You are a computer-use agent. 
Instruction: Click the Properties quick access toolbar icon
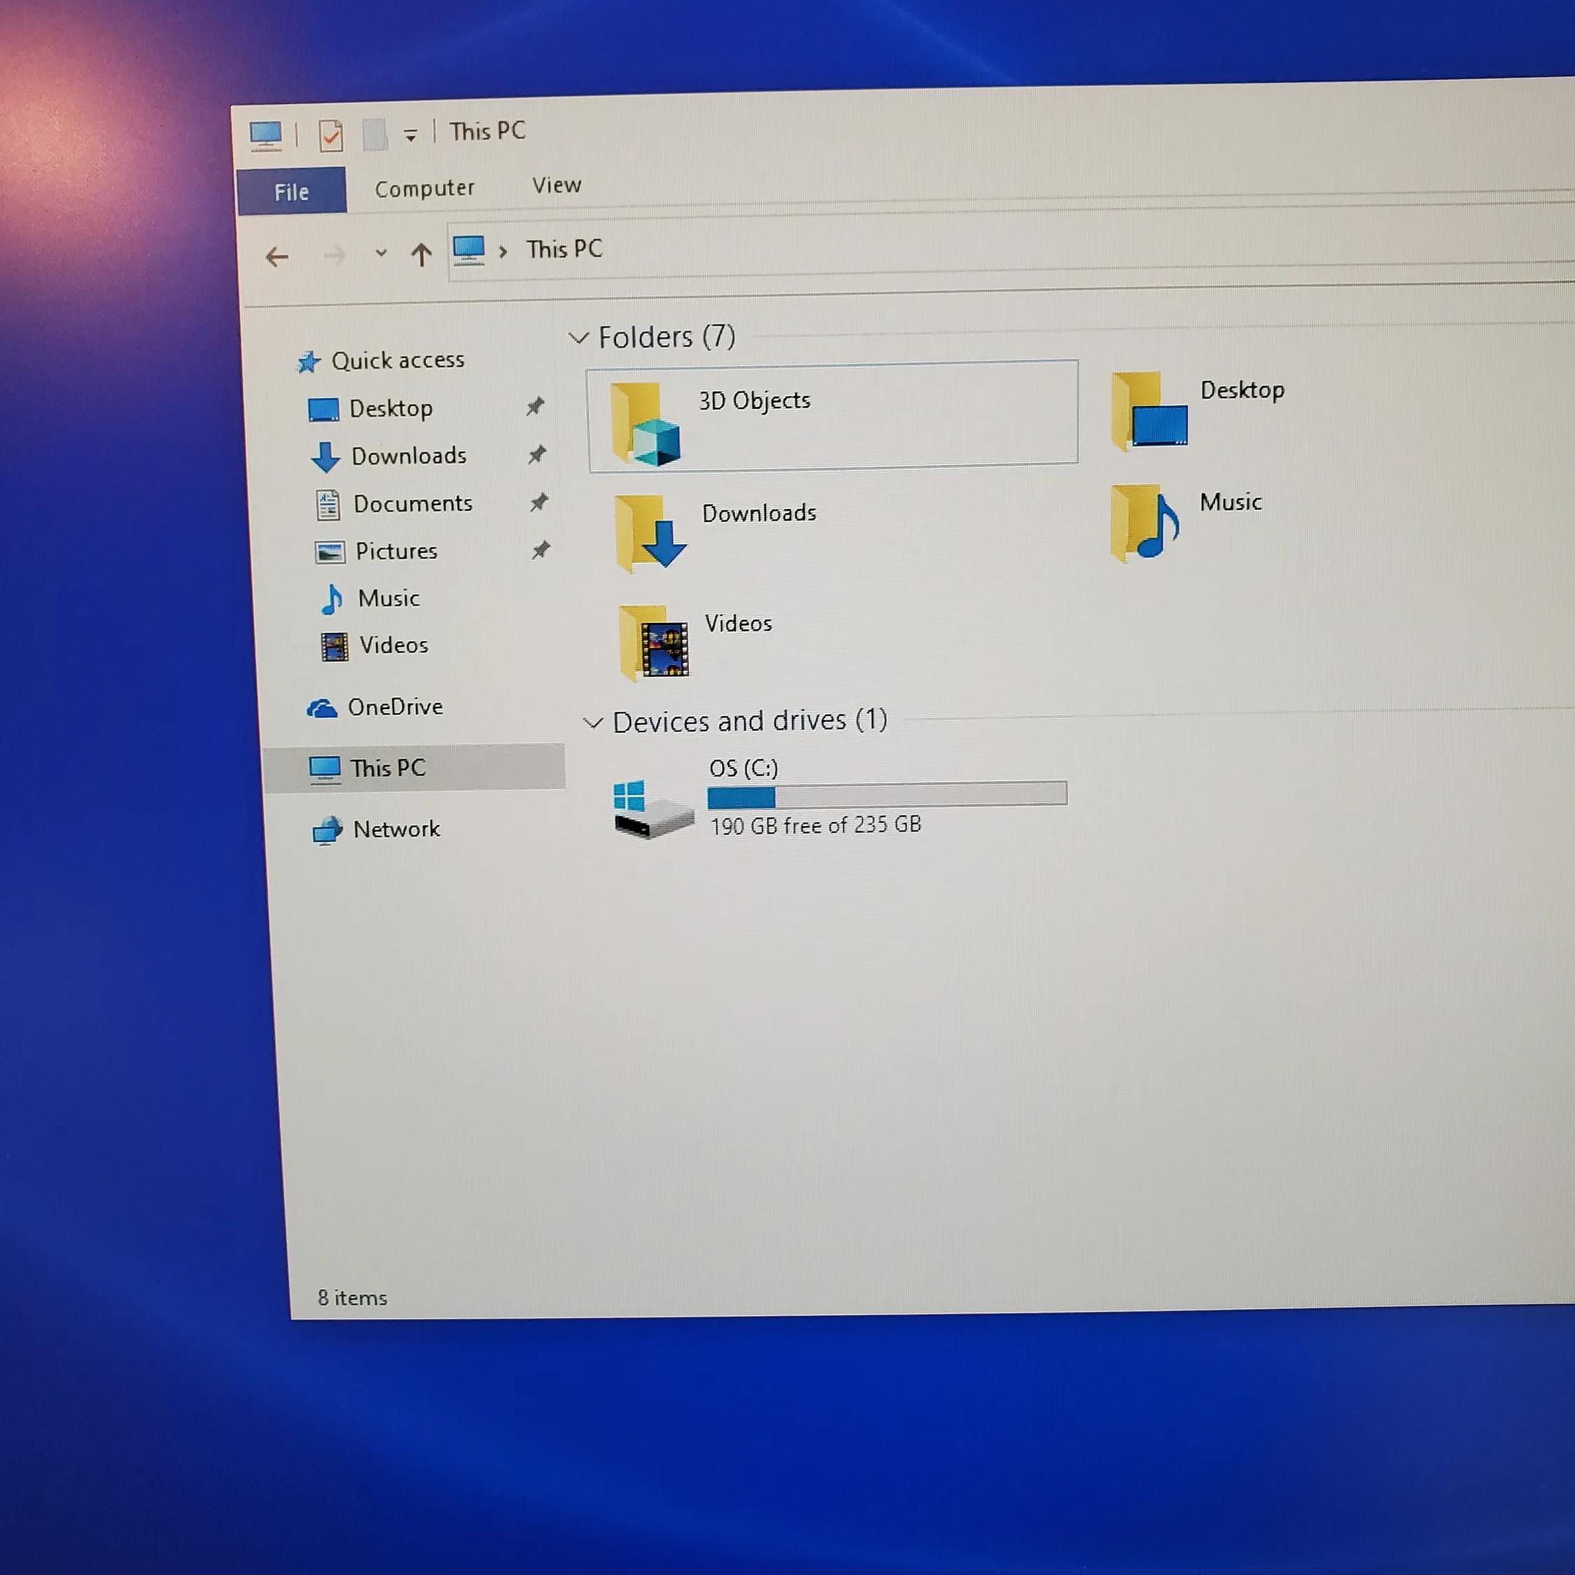pyautogui.click(x=331, y=135)
